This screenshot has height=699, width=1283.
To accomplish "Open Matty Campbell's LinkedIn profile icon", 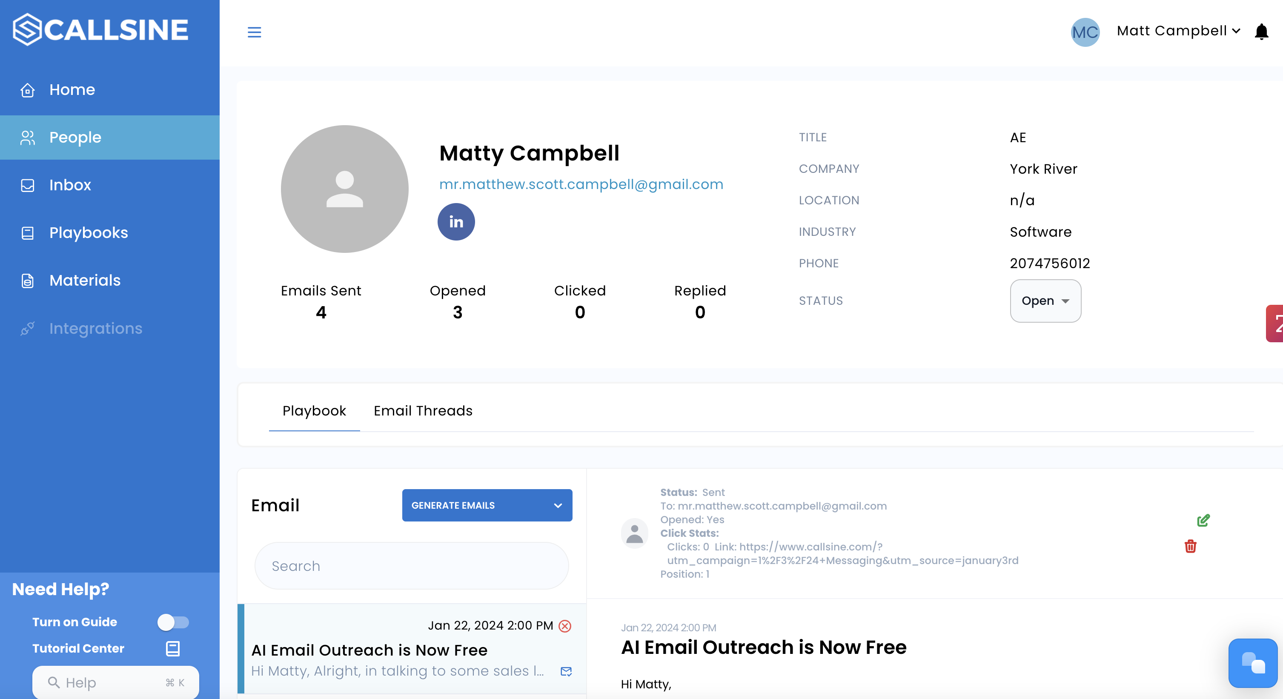I will click(456, 222).
